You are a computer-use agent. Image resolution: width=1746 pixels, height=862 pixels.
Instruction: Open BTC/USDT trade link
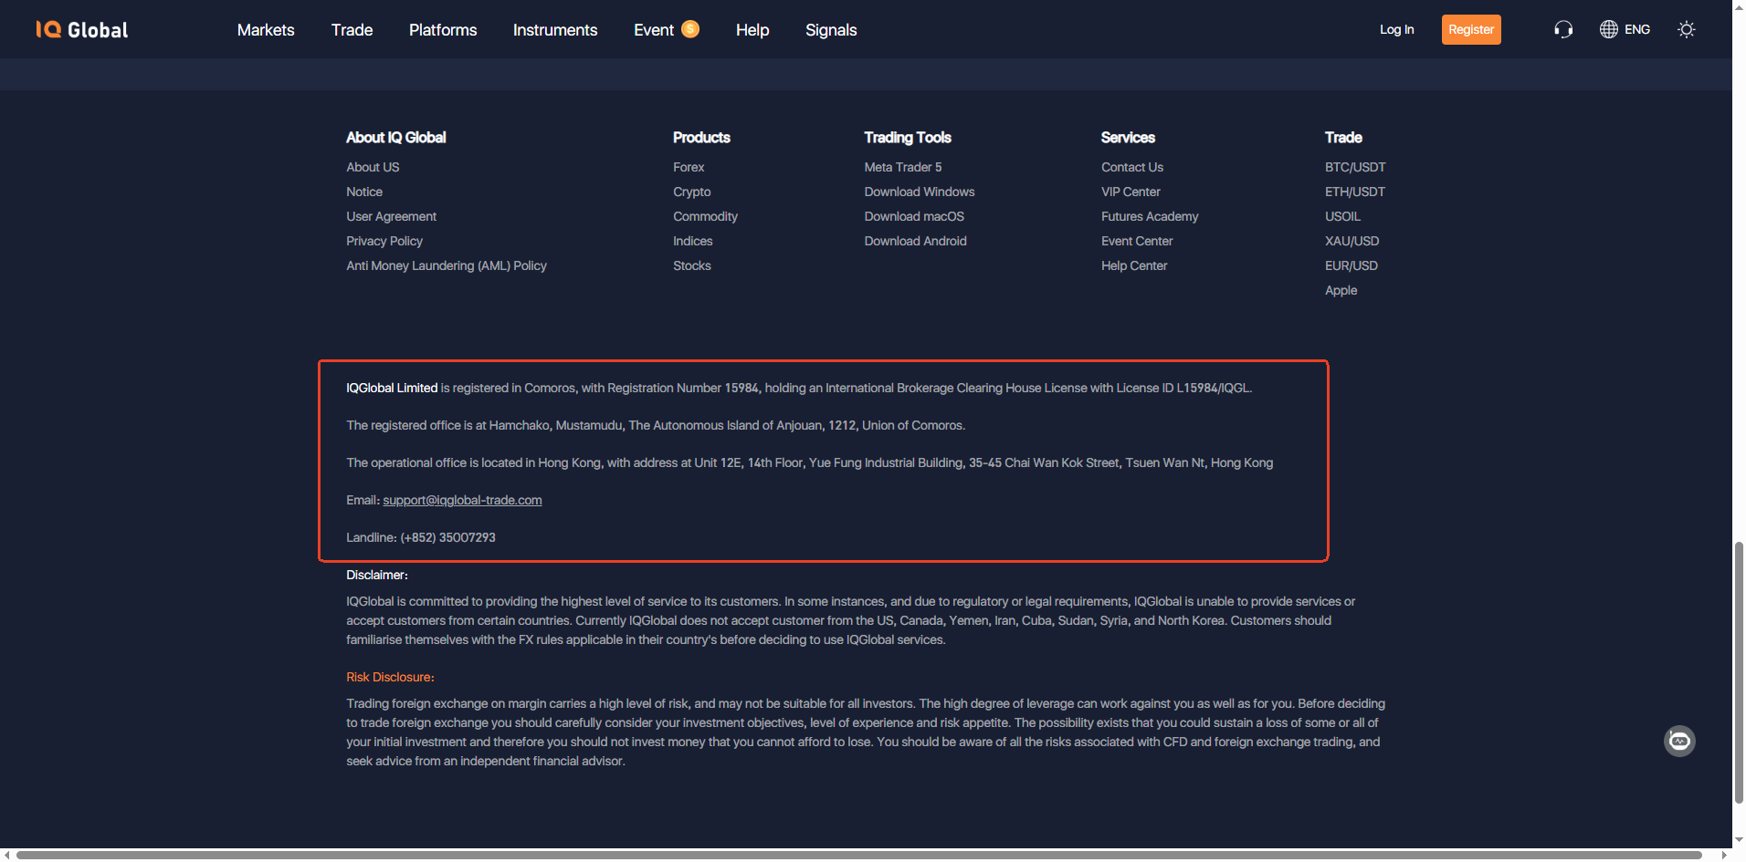1355,167
